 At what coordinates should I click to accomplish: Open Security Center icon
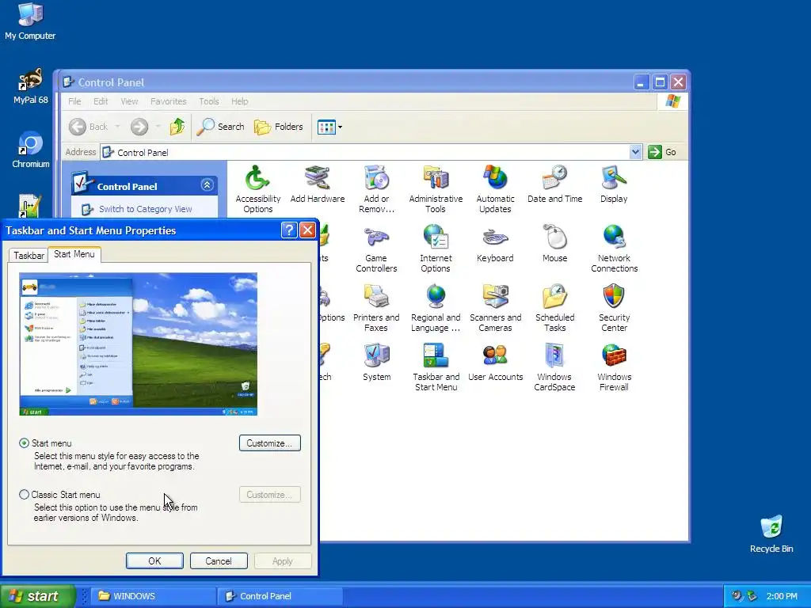pos(614,308)
